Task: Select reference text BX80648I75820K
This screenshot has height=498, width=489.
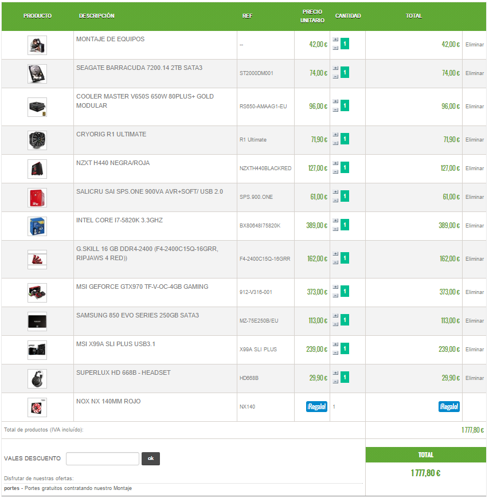Action: pyautogui.click(x=260, y=225)
